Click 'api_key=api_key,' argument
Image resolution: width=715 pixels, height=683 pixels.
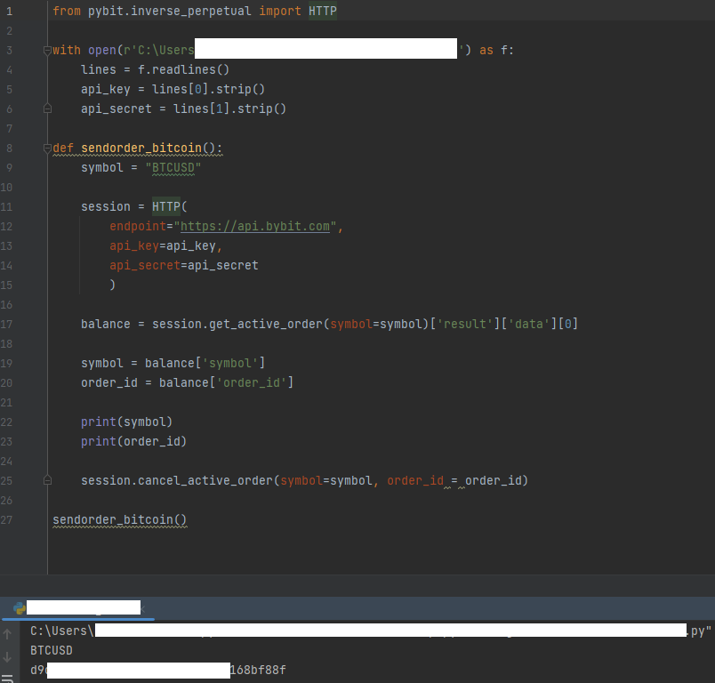tap(166, 246)
